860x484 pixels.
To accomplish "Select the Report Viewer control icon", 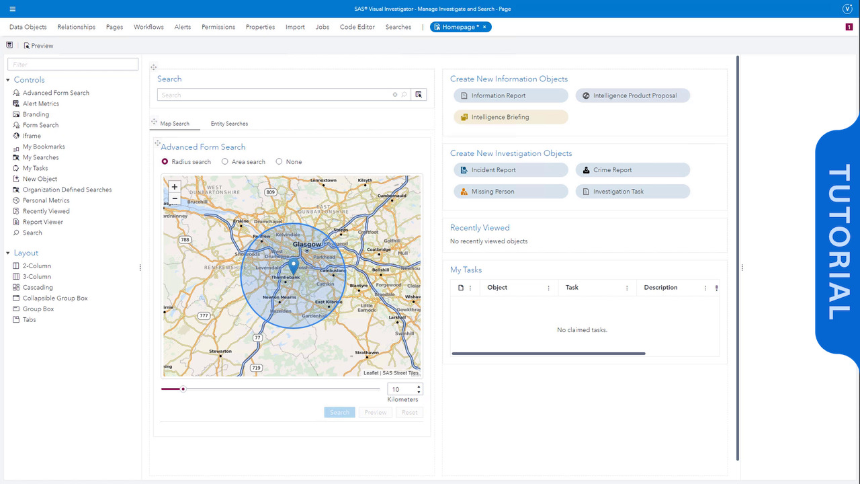I will click(17, 222).
